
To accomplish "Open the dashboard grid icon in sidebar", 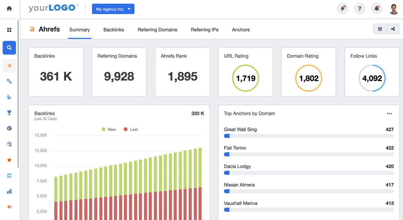I will tap(9, 30).
